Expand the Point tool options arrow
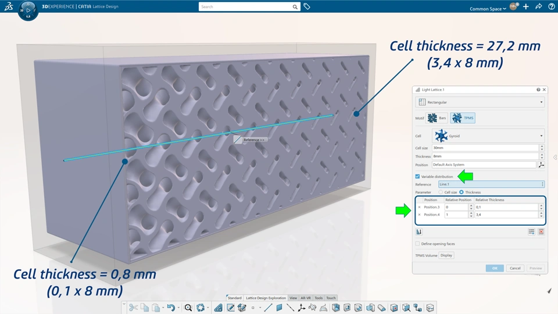 pyautogui.click(x=260, y=308)
